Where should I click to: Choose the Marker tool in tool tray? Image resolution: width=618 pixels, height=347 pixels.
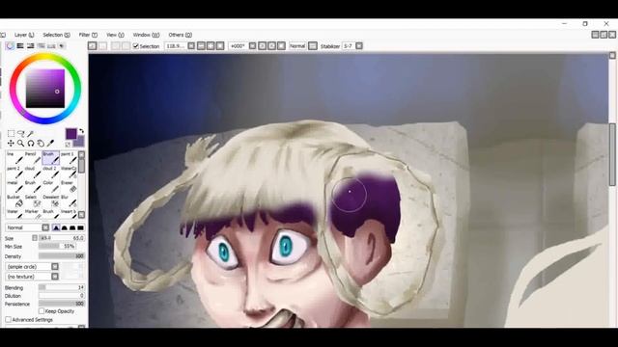click(32, 213)
